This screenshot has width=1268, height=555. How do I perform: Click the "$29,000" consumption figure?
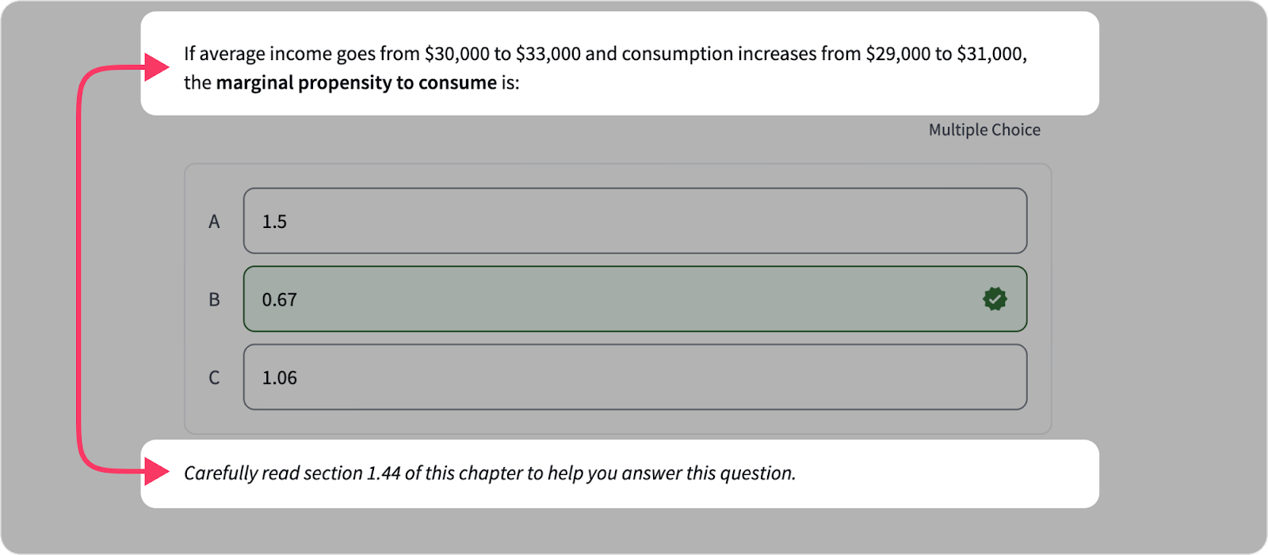click(898, 54)
